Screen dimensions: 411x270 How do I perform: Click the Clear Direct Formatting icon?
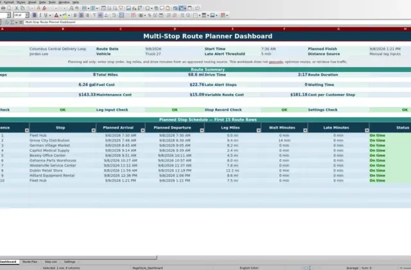(x=44, y=8)
